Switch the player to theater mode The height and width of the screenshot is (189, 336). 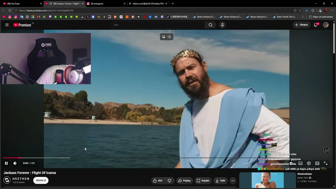click(x=317, y=163)
